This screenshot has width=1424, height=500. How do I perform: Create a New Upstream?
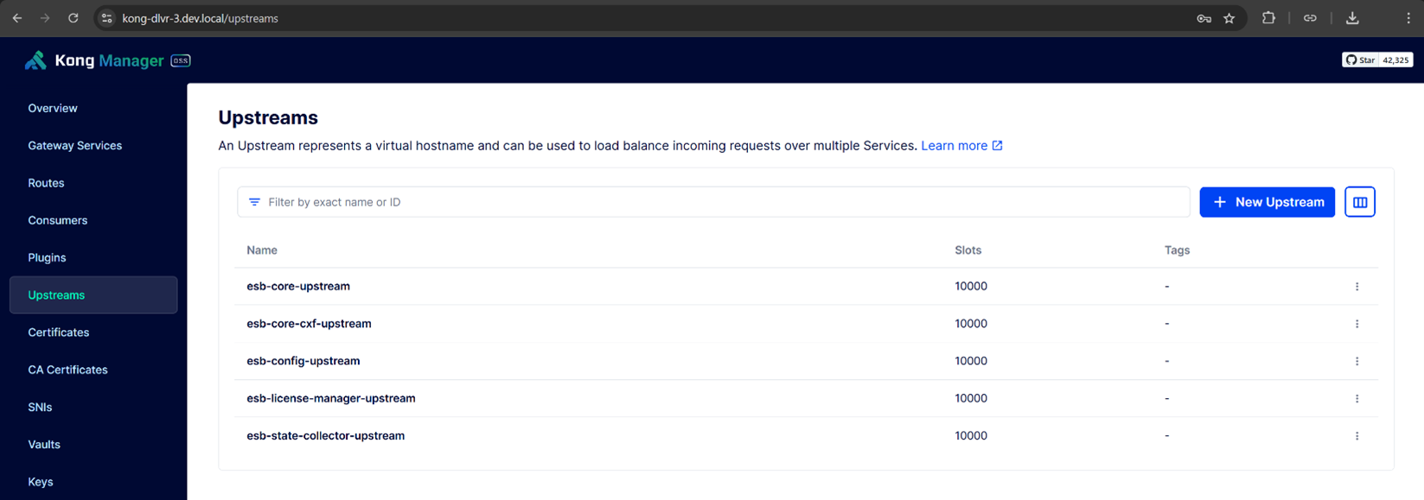(x=1267, y=202)
